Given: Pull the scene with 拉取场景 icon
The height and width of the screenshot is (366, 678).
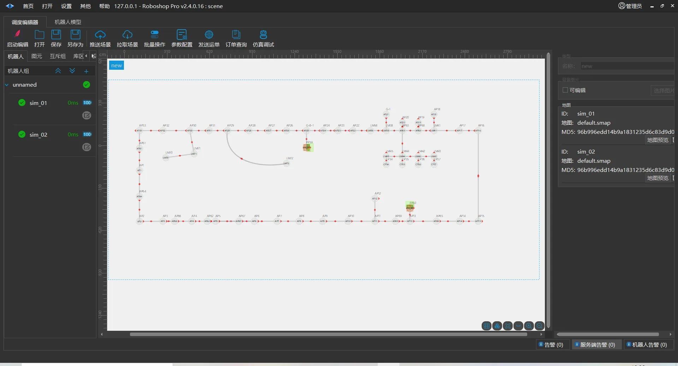Looking at the screenshot, I should (127, 38).
